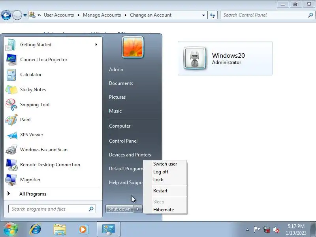The image size is (316, 237).
Task: Click the user account flower picture
Action: point(133,47)
